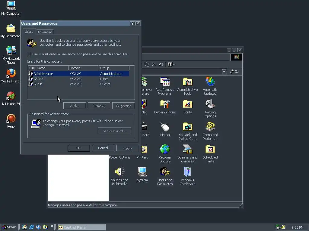Click the Properties button
309x231 pixels.
(123, 106)
